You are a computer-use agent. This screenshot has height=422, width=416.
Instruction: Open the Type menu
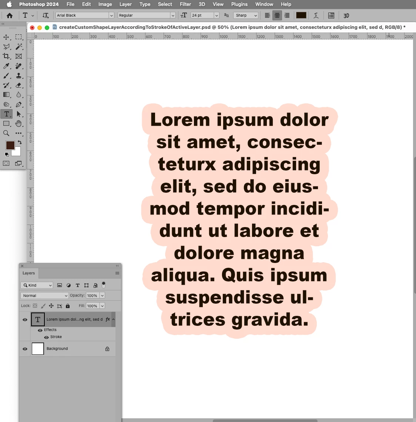coord(145,4)
